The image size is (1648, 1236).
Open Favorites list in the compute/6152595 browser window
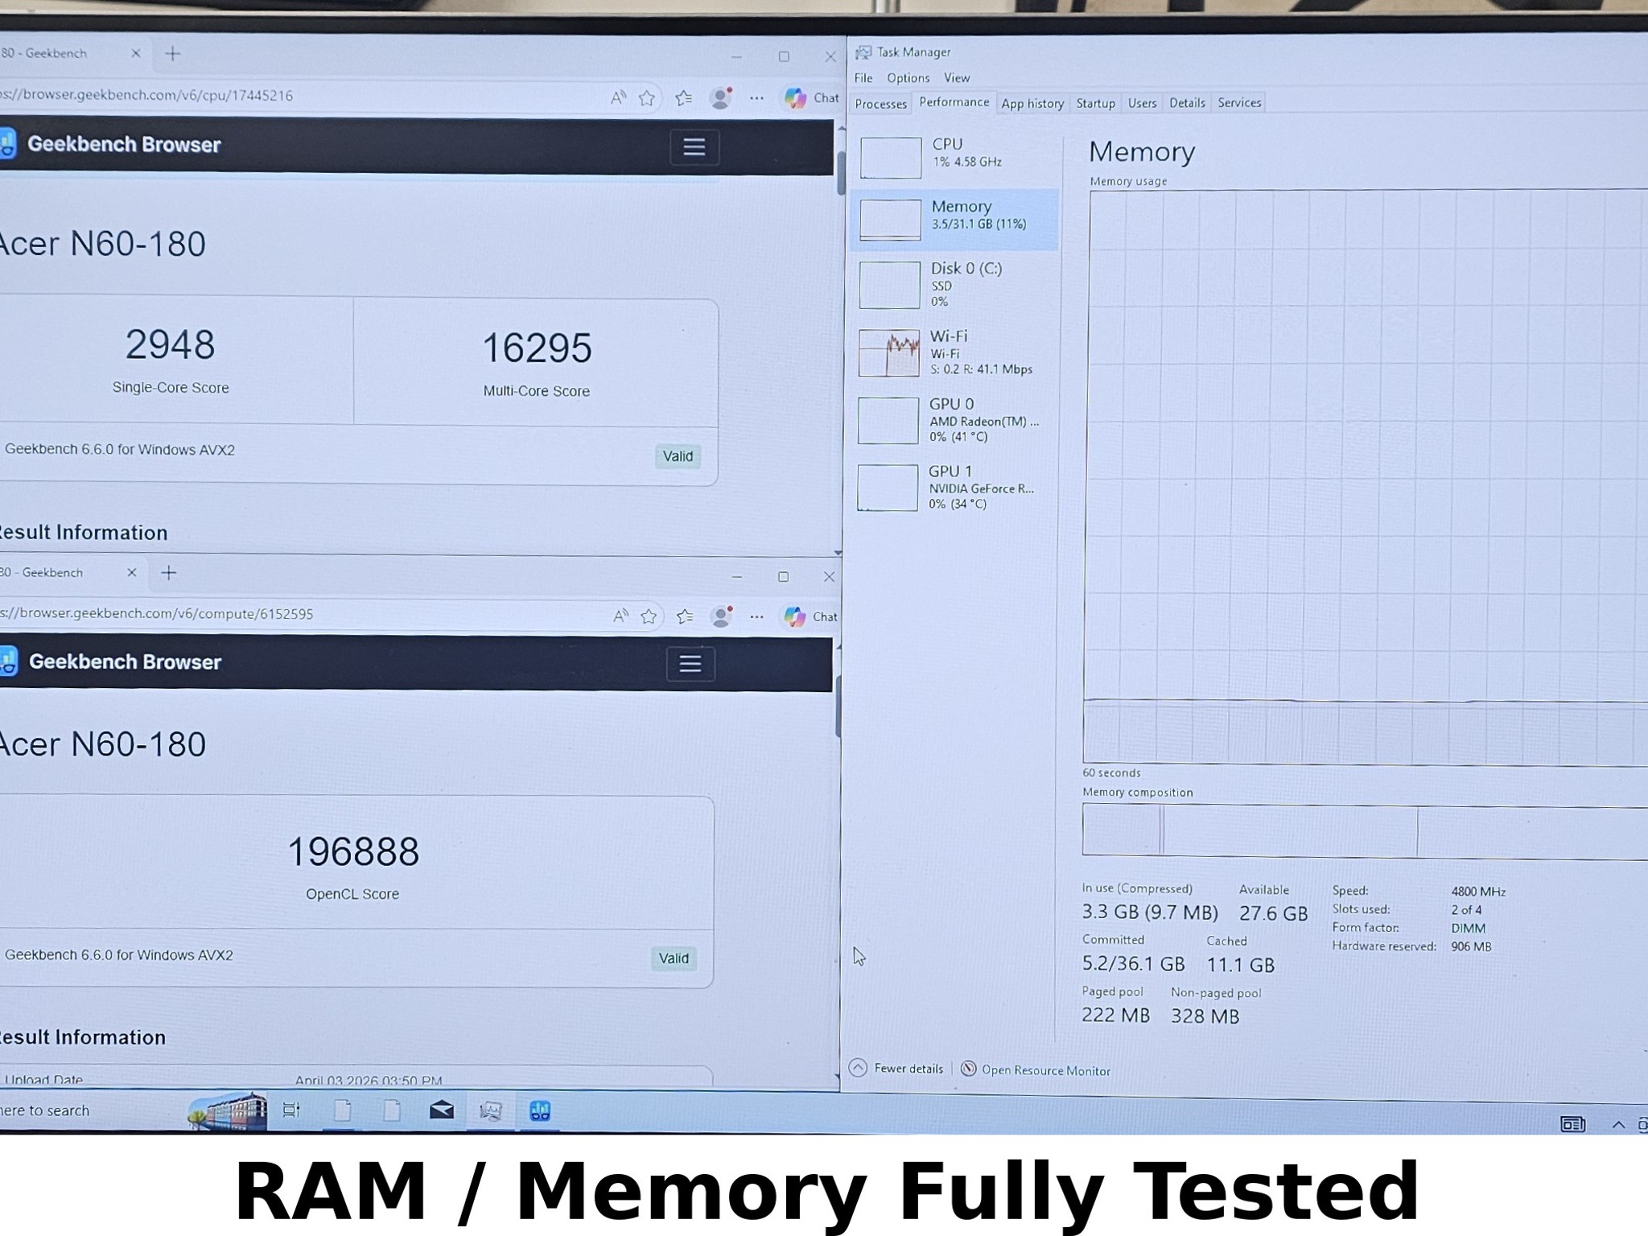tap(685, 616)
